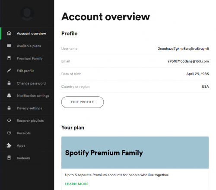
Task: Click the clock icon beside Receipts
Action: click(x=9, y=133)
